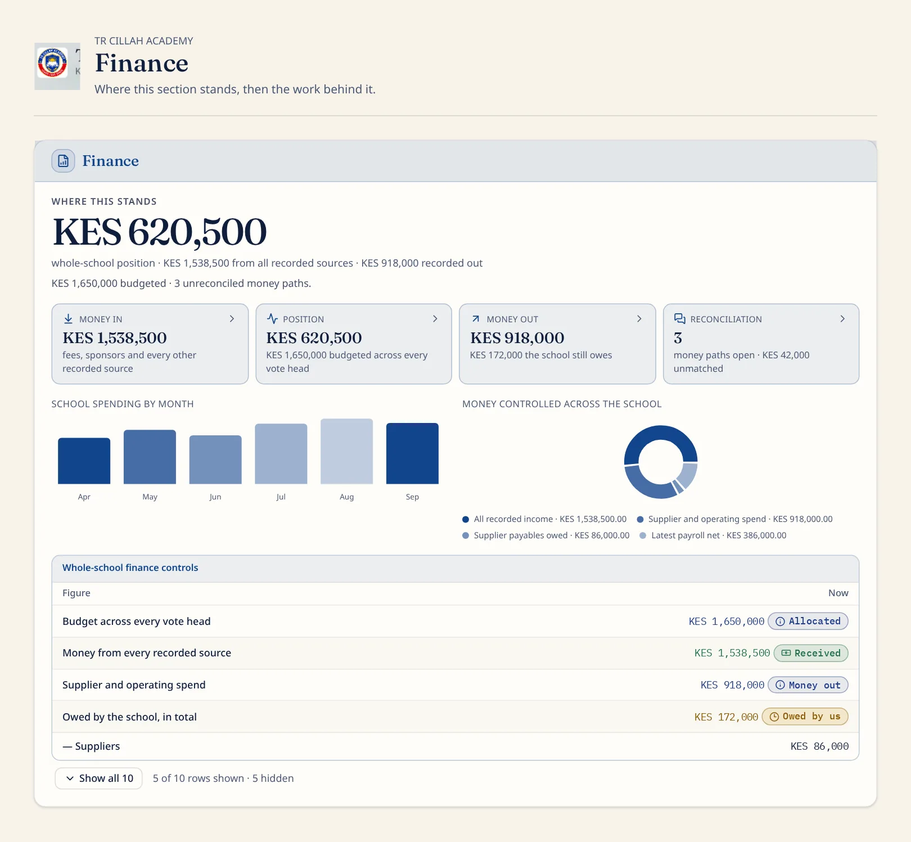
Task: Click the Money Out diagonal arrow icon
Action: tap(476, 319)
